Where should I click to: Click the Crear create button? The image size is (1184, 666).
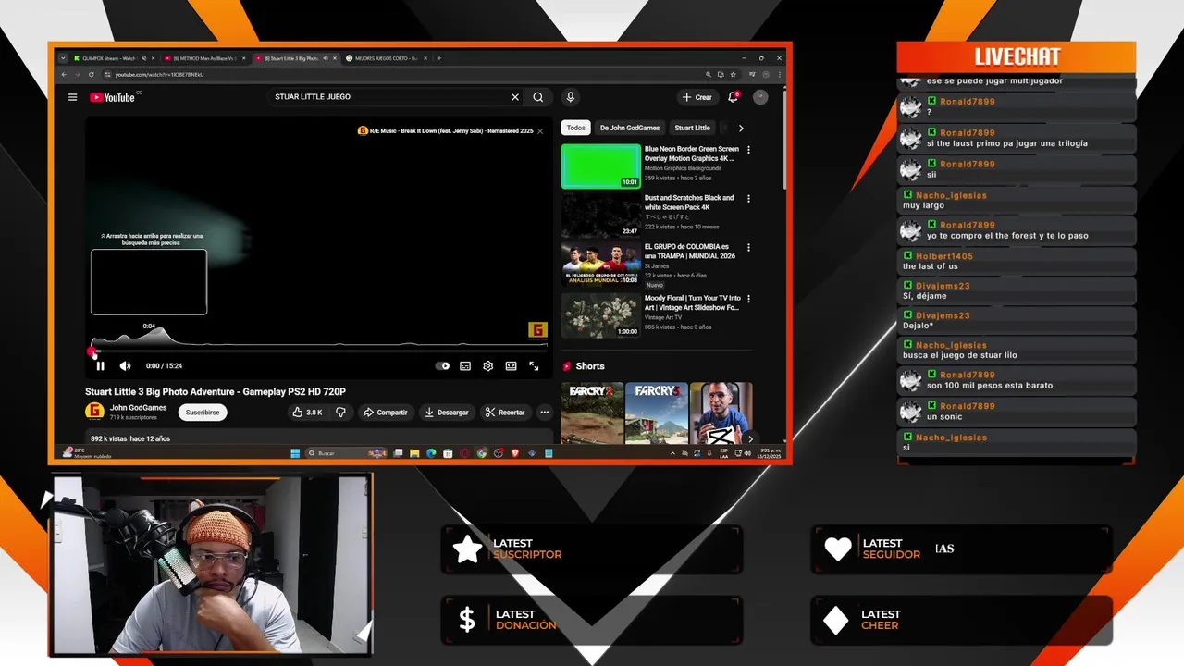coord(697,97)
